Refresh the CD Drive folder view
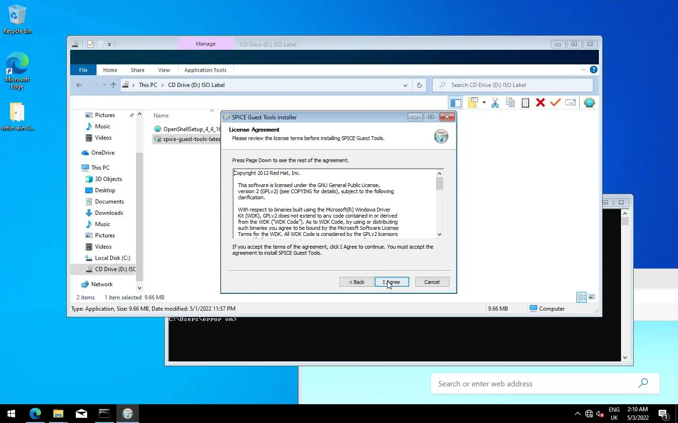678x423 pixels. 419,85
